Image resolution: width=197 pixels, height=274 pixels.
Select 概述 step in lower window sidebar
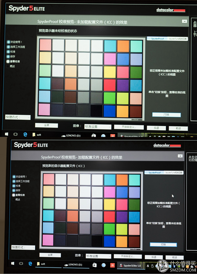click(17, 200)
